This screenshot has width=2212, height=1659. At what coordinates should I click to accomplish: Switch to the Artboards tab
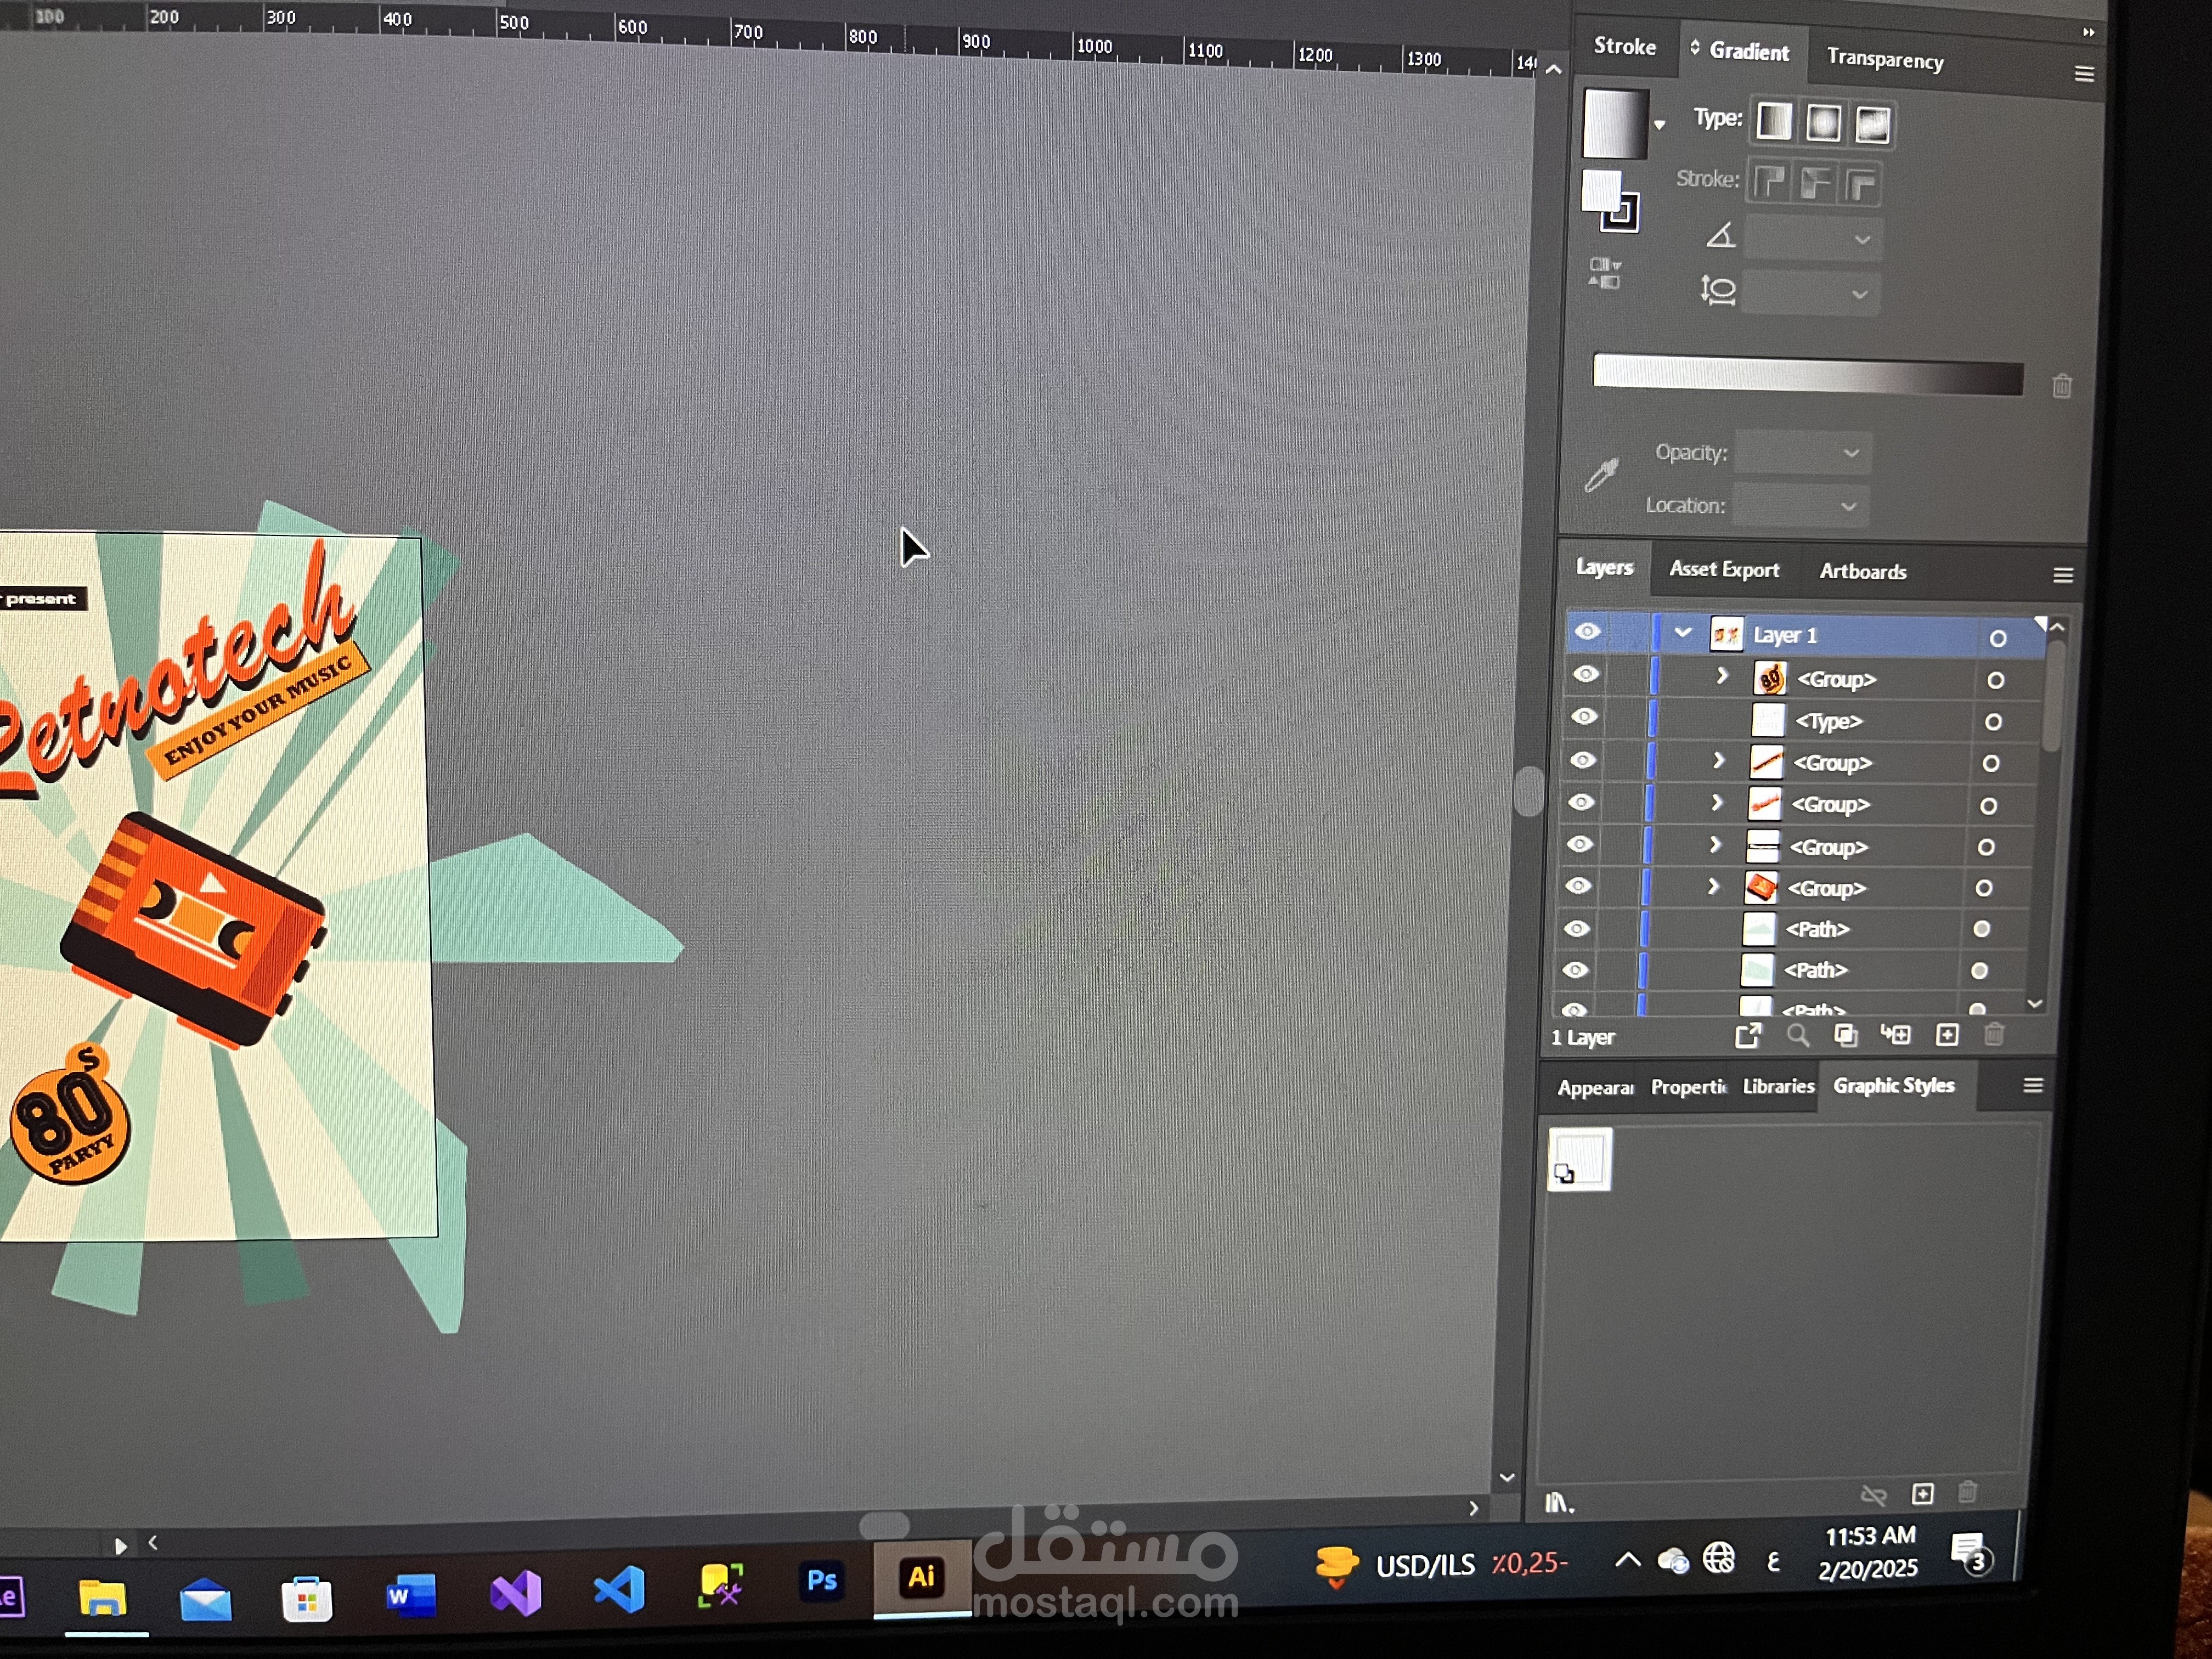click(x=1862, y=572)
